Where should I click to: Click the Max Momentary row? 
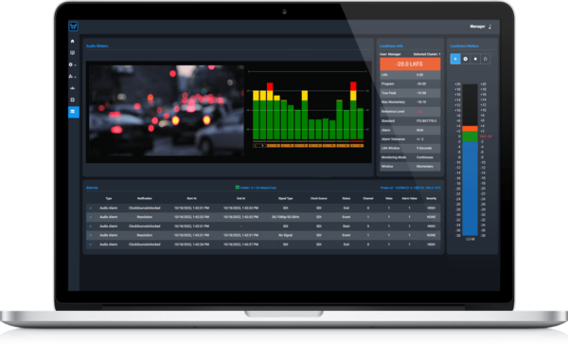pos(410,102)
